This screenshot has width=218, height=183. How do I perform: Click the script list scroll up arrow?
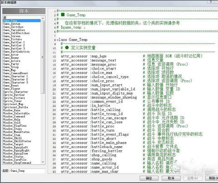(x=43, y=18)
